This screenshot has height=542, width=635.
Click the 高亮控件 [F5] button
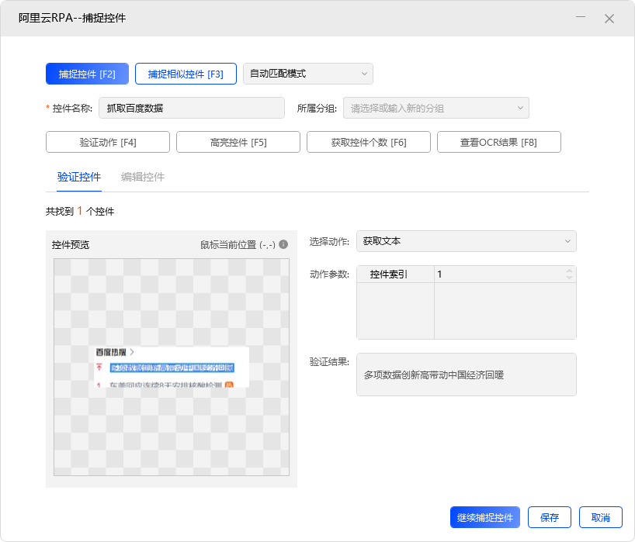[238, 142]
